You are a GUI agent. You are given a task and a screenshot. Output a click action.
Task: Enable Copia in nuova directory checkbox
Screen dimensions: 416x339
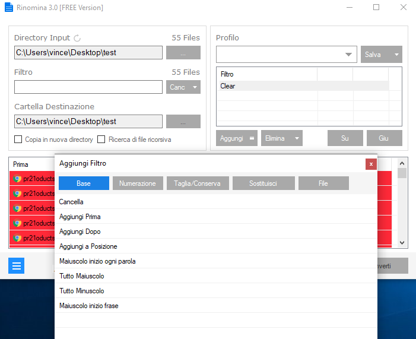click(18, 139)
